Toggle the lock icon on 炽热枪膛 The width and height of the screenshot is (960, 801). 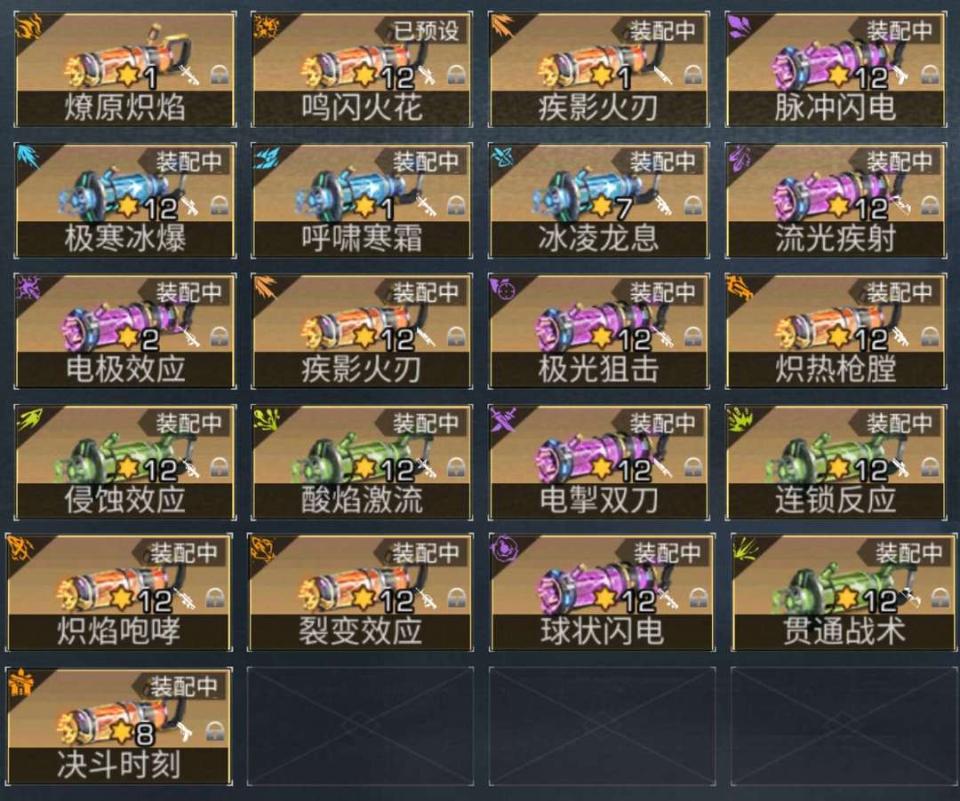pyautogui.click(x=930, y=337)
